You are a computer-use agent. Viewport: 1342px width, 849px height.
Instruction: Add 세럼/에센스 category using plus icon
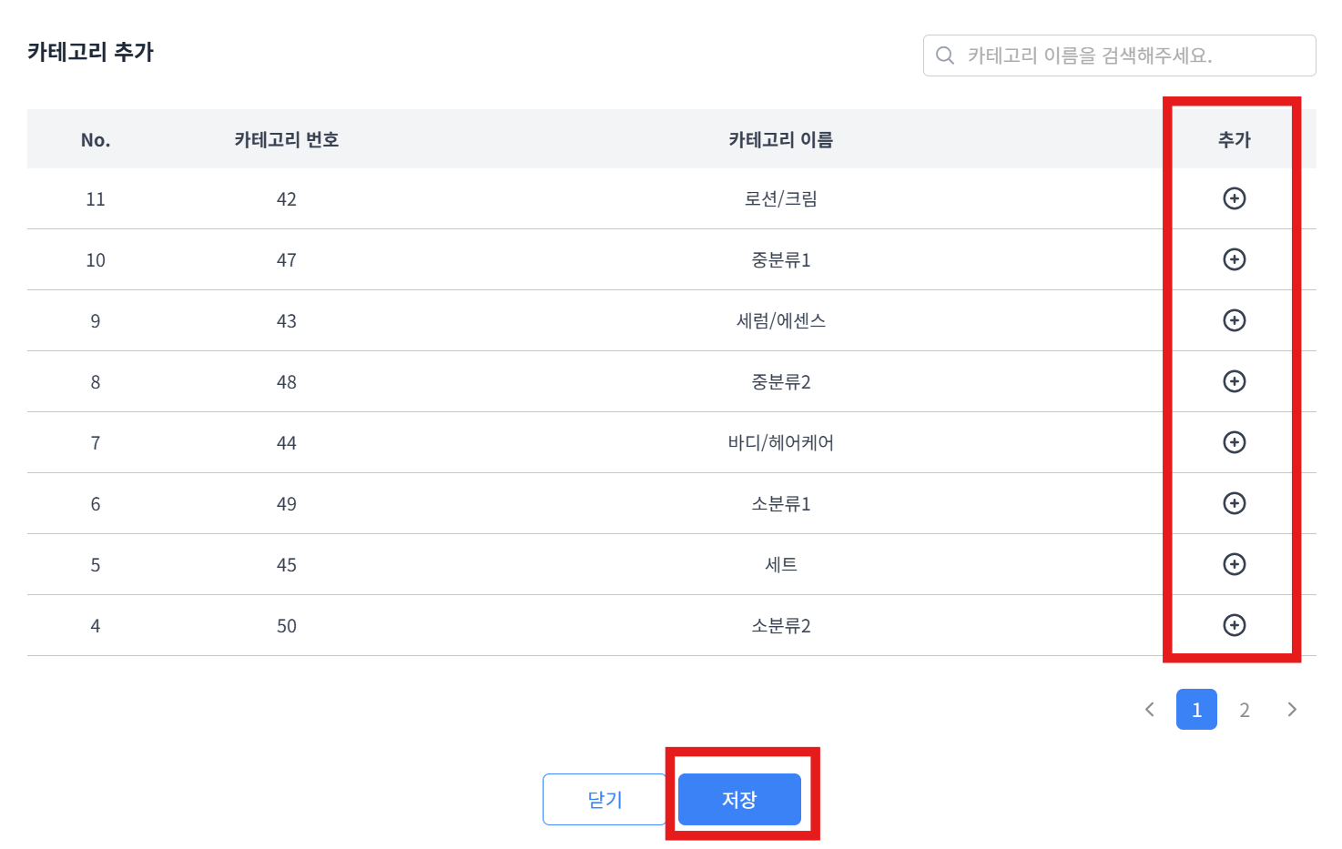[1234, 320]
